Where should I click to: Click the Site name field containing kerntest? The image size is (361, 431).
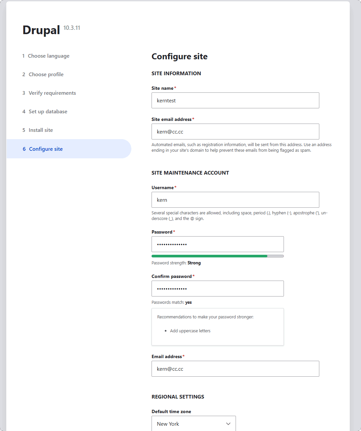[x=235, y=100]
